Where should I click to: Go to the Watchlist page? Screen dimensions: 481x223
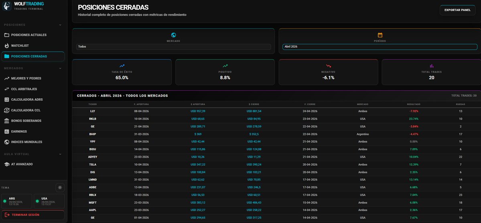click(x=33, y=46)
